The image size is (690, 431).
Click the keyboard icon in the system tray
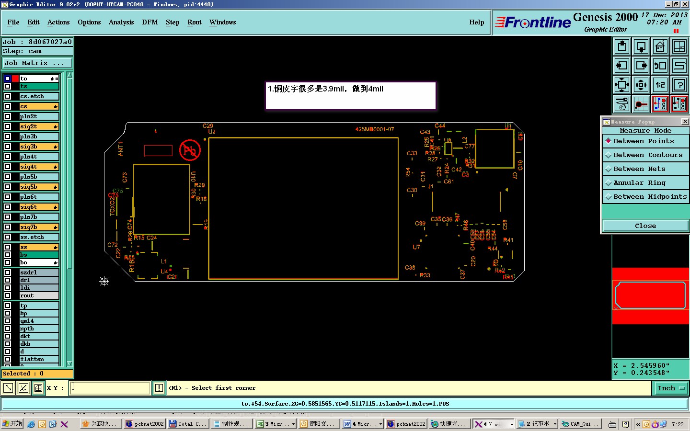coord(612,424)
